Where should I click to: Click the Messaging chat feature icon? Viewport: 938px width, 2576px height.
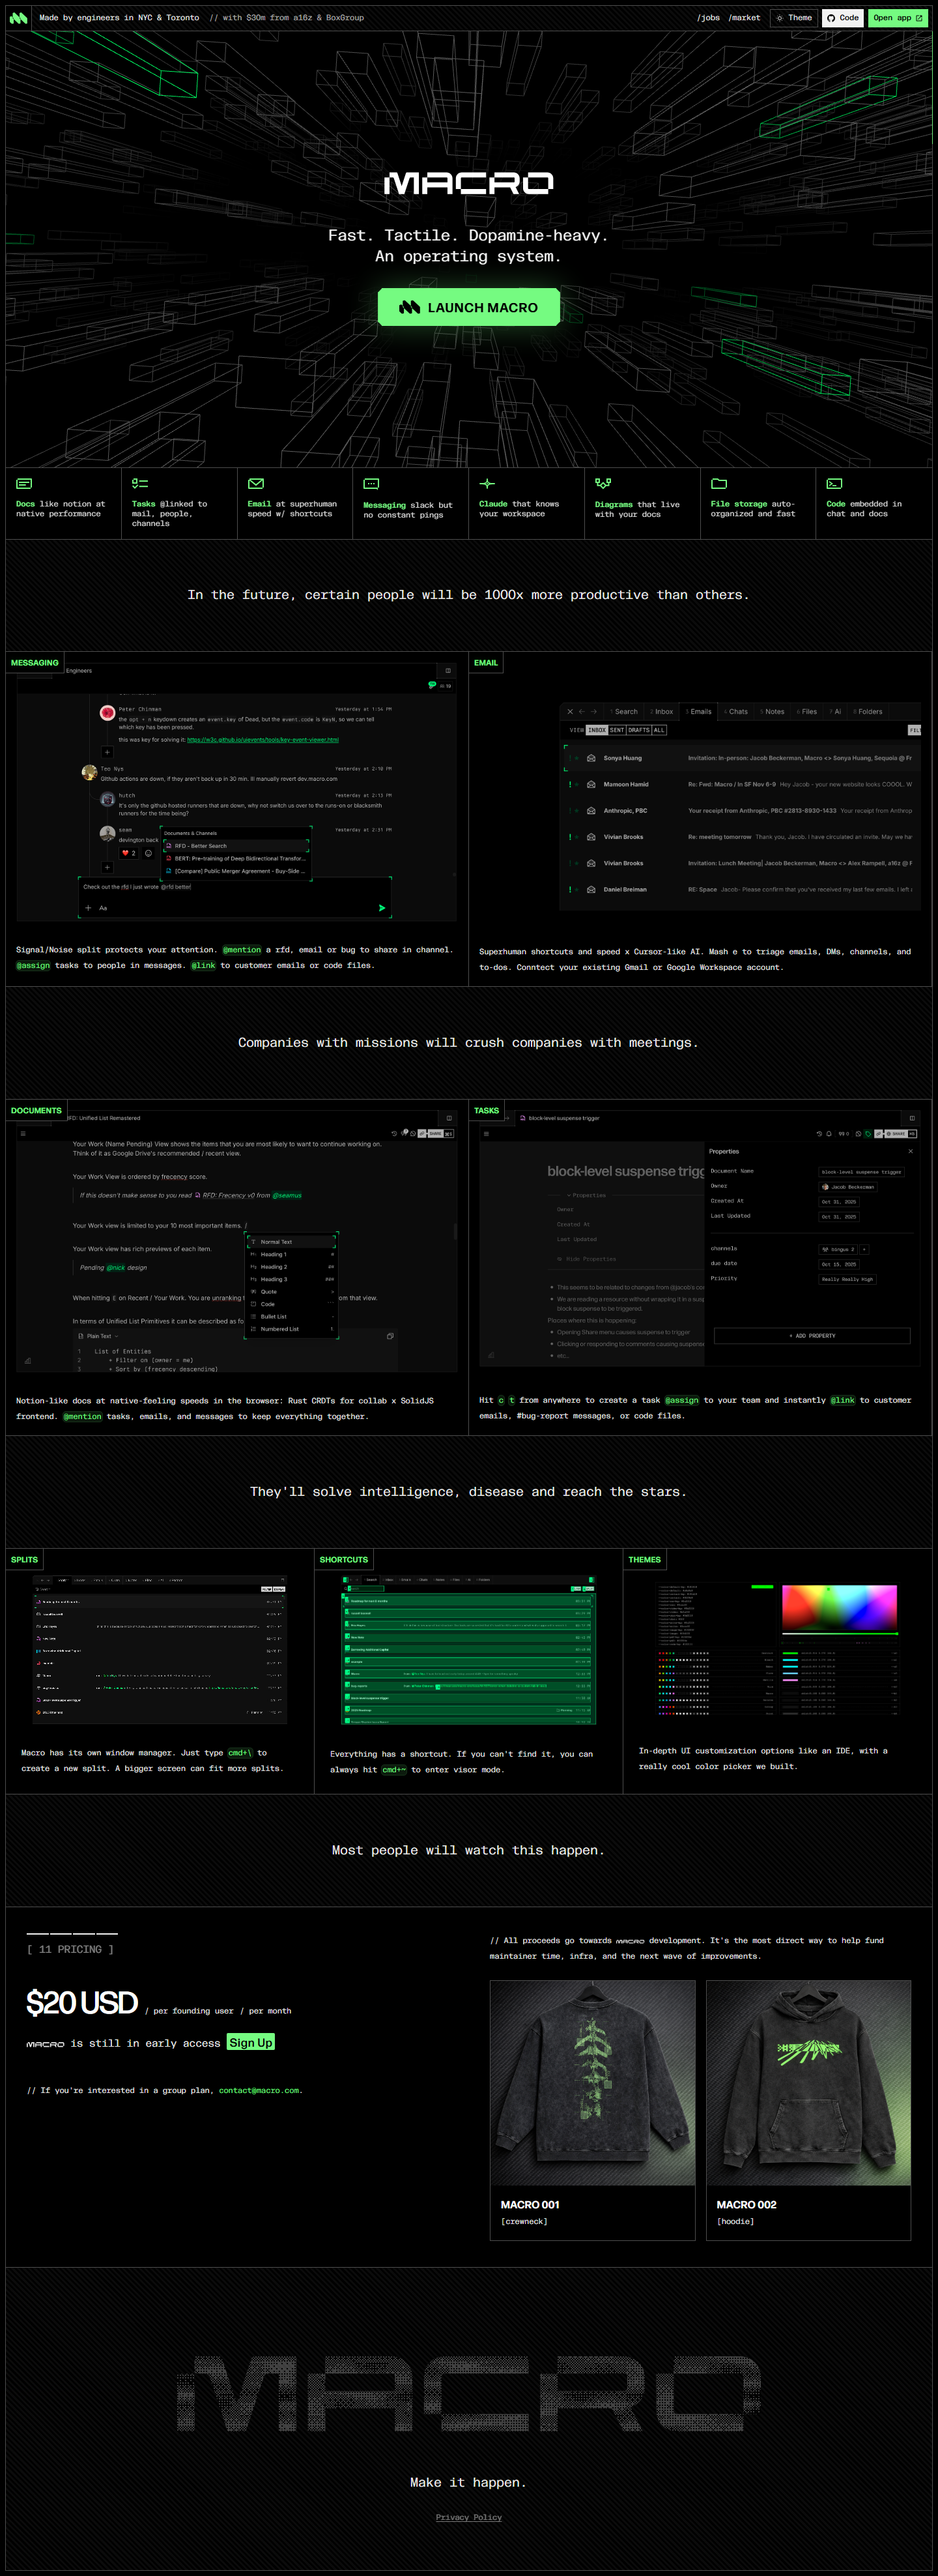[371, 484]
